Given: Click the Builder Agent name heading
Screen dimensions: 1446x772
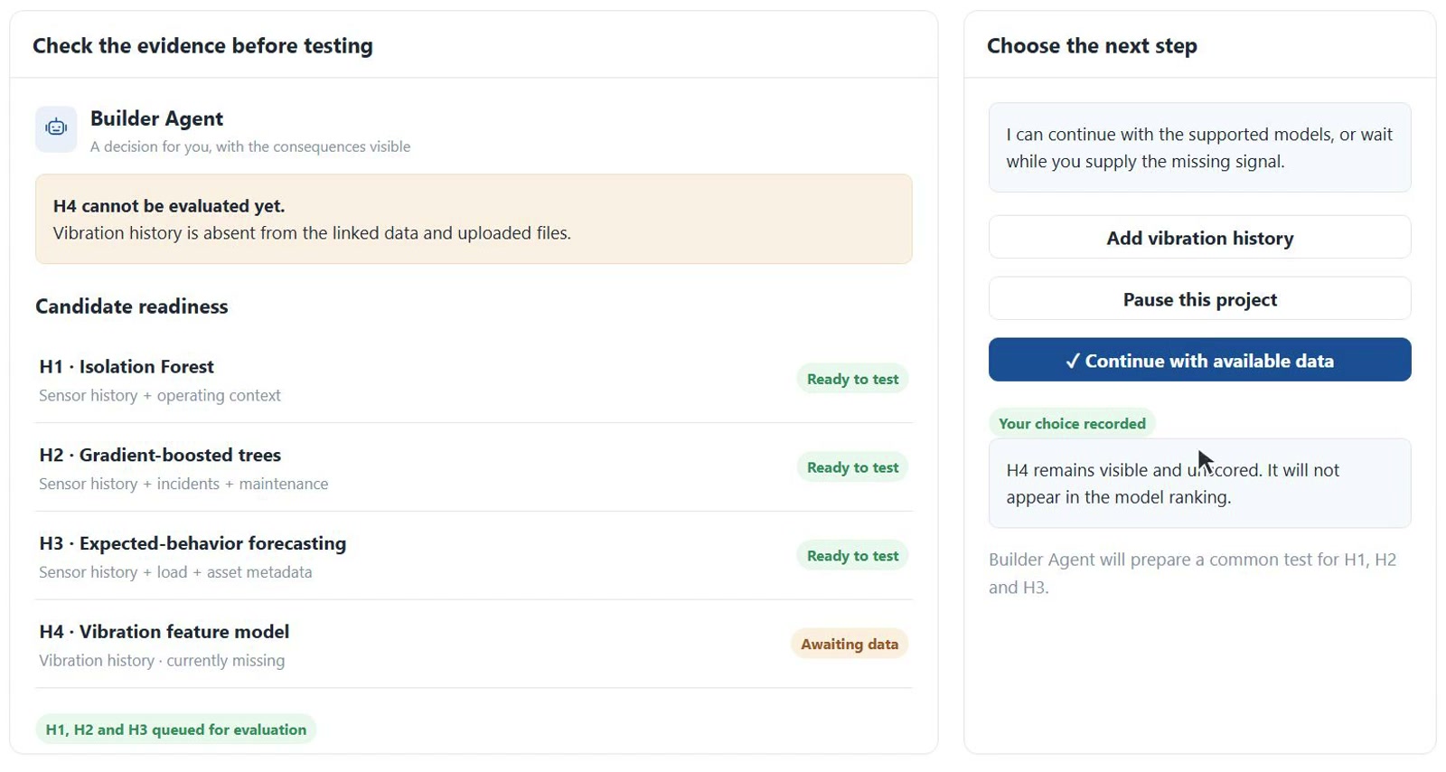Looking at the screenshot, I should (156, 118).
